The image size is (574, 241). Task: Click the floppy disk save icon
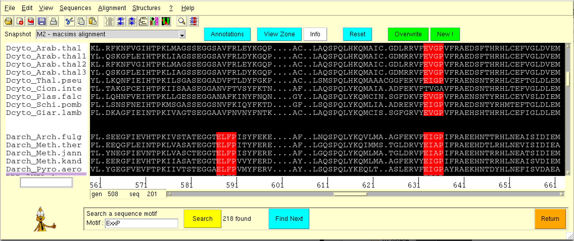(42, 21)
